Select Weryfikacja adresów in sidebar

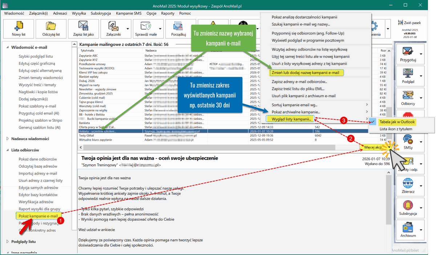pos(36,202)
